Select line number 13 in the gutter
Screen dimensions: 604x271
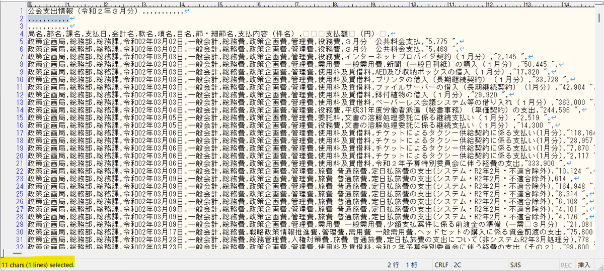tap(20, 102)
